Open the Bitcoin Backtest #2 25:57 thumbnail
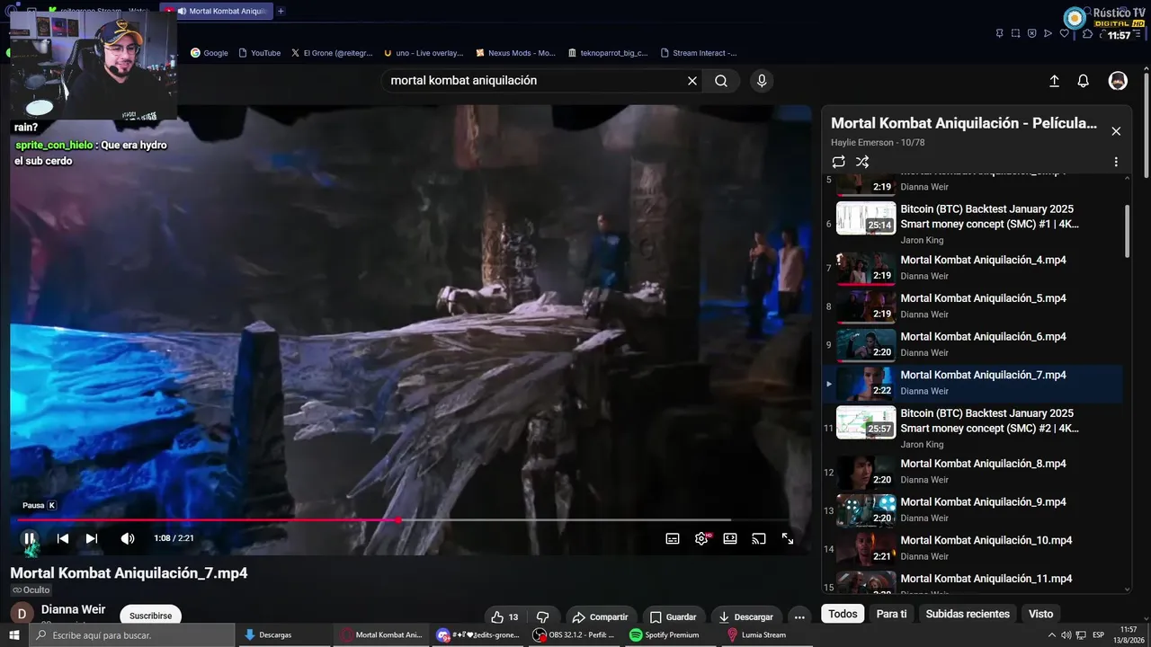The height and width of the screenshot is (647, 1151). click(866, 421)
